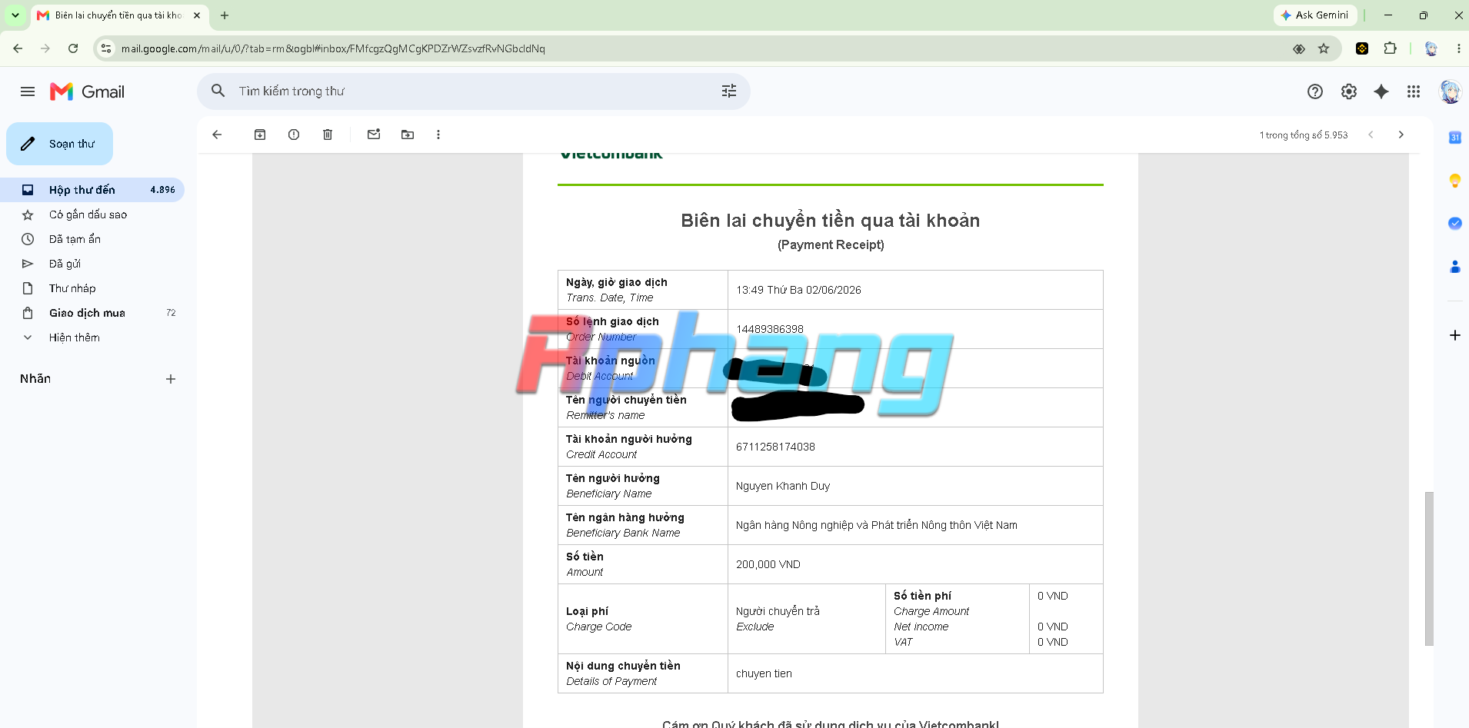The width and height of the screenshot is (1469, 728).
Task: Open Gmail Support help icon
Action: [1315, 91]
